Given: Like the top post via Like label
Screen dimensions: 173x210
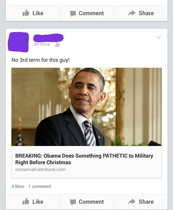Looking at the screenshot, I should pos(38,13).
